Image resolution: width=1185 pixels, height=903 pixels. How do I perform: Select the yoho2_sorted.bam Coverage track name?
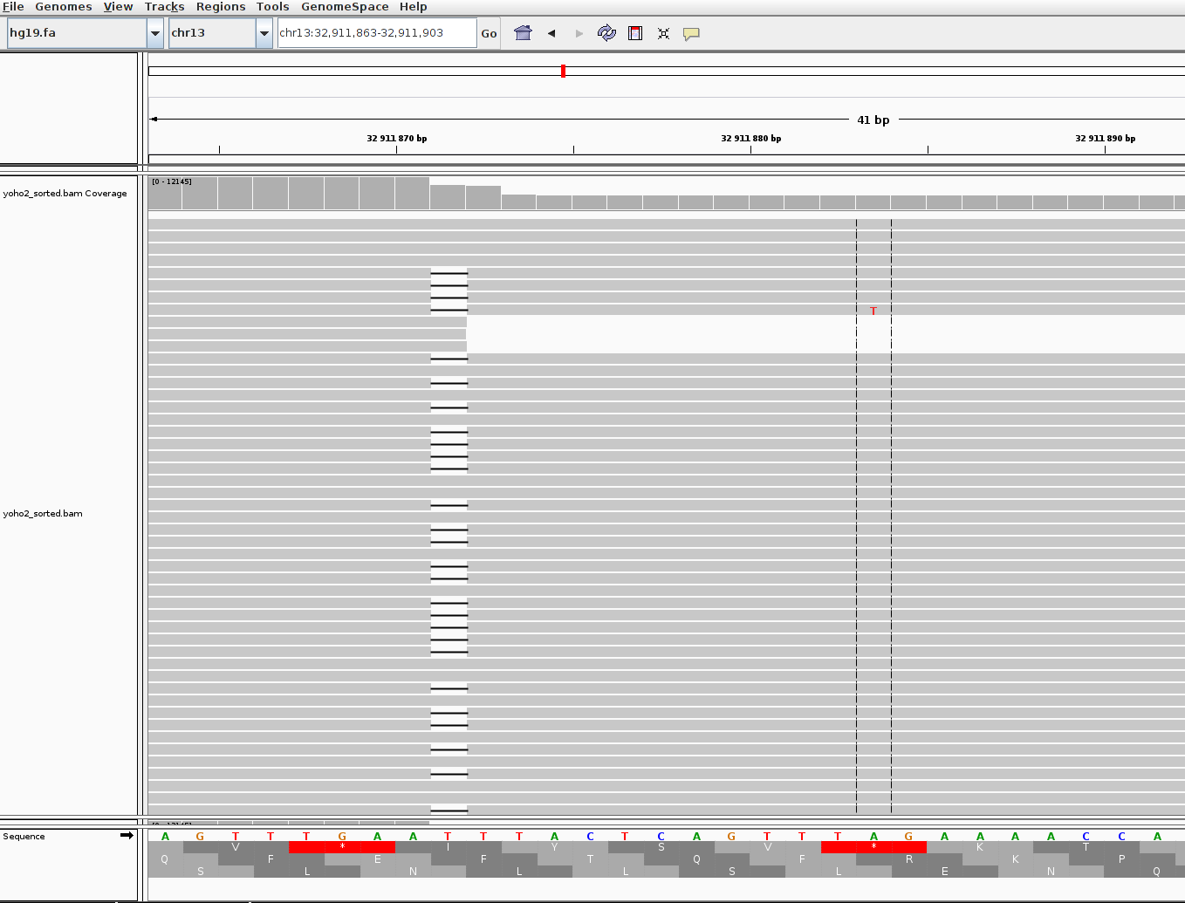pos(65,194)
